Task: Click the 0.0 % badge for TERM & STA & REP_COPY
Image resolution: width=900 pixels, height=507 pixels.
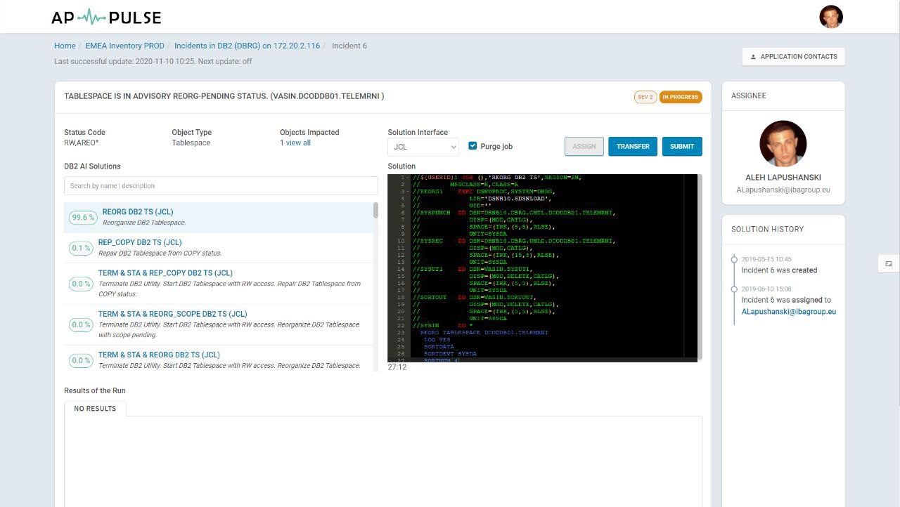Action: point(81,284)
